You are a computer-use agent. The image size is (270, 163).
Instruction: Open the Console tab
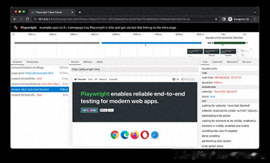(217, 62)
